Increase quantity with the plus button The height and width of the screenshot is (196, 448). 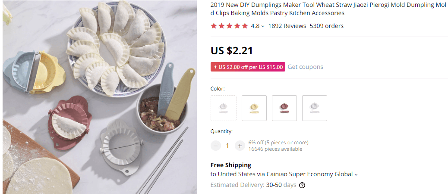pyautogui.click(x=240, y=146)
